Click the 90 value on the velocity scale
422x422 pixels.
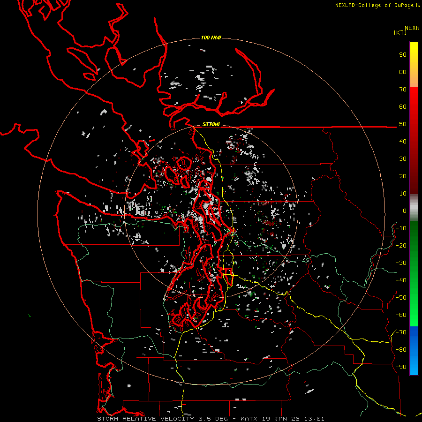(x=403, y=55)
